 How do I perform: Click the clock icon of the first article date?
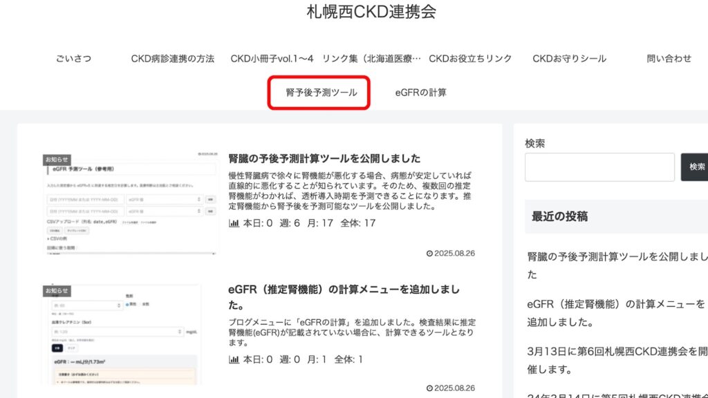tap(429, 254)
